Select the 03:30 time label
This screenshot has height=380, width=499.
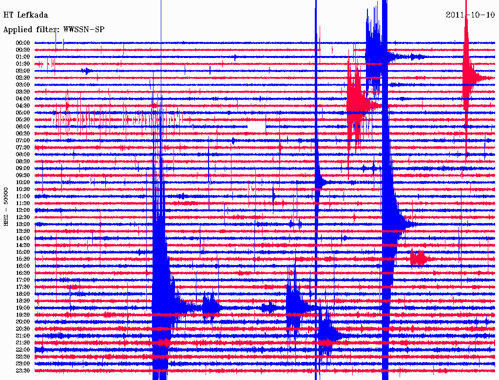click(x=23, y=92)
